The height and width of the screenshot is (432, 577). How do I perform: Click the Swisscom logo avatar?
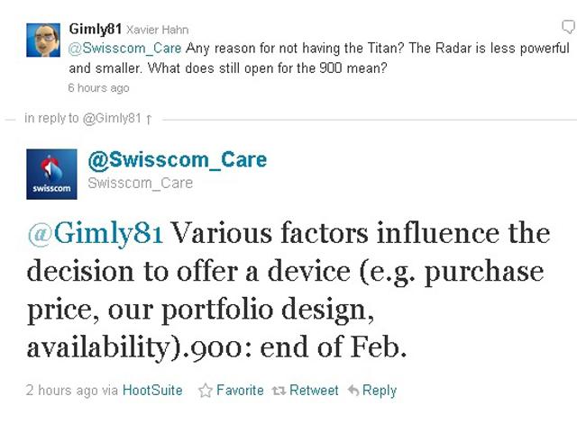pos(50,175)
